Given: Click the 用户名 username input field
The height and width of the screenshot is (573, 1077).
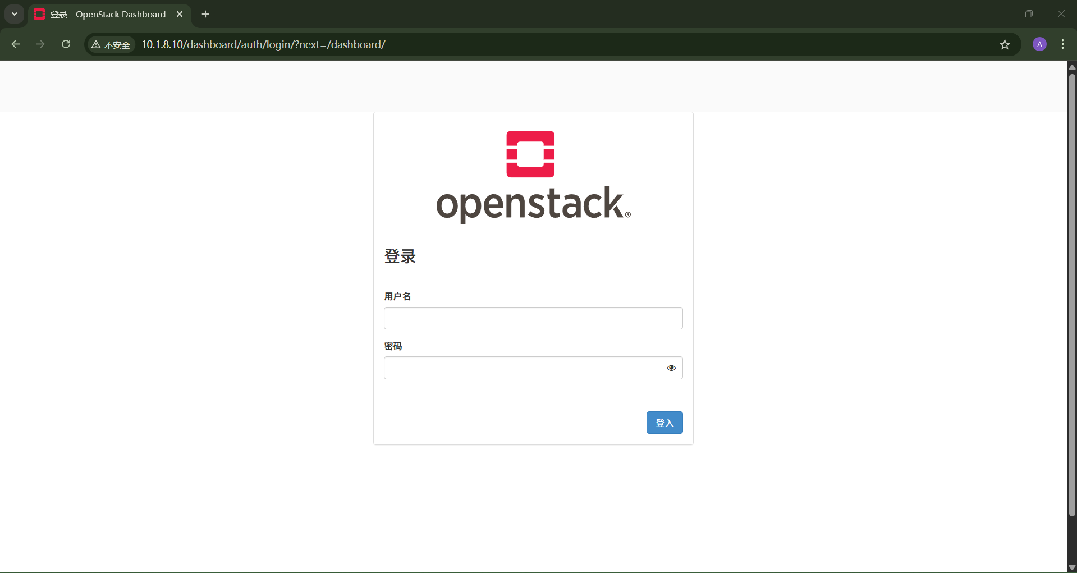Looking at the screenshot, I should pyautogui.click(x=533, y=318).
